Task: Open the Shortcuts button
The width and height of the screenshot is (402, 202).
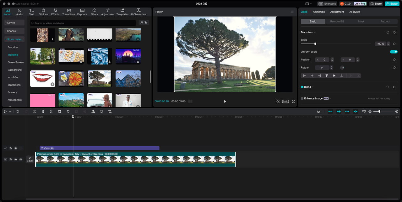Action: (327, 4)
